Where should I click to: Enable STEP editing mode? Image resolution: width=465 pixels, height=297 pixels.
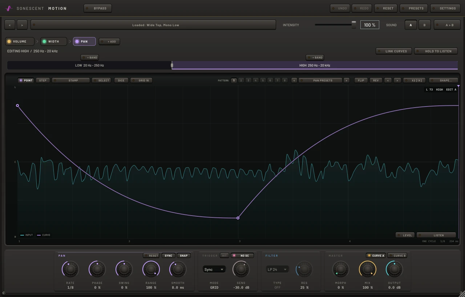[43, 80]
